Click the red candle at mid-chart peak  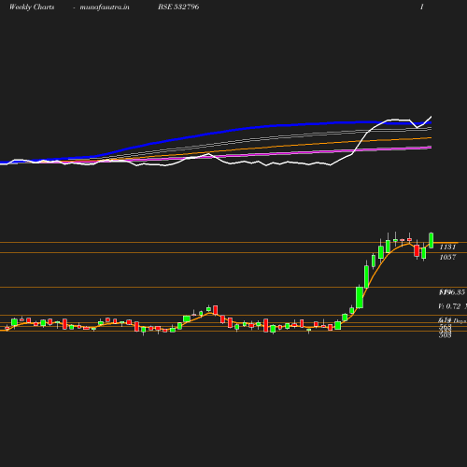click(215, 310)
